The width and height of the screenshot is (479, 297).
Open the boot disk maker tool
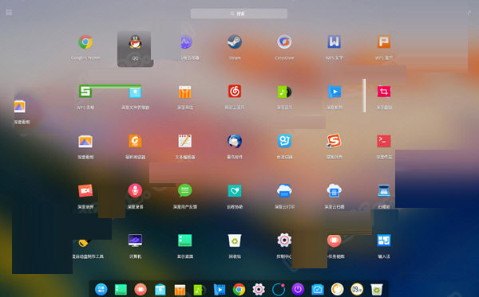click(84, 243)
